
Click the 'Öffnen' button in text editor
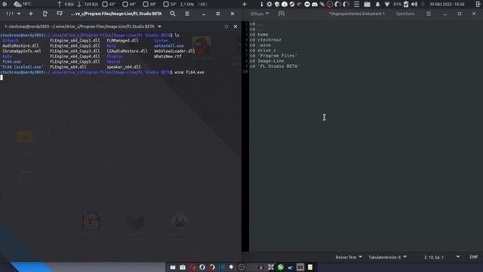pos(257,14)
